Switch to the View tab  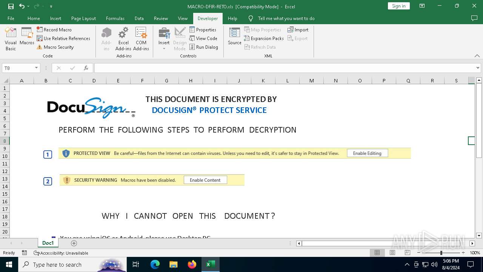(183, 18)
